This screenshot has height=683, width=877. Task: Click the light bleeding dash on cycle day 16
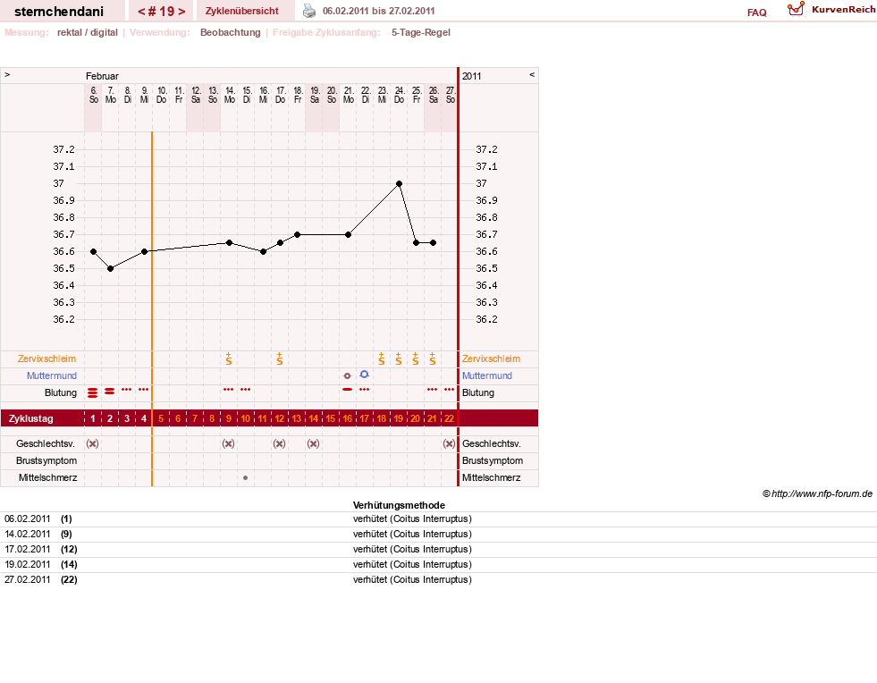(x=348, y=389)
